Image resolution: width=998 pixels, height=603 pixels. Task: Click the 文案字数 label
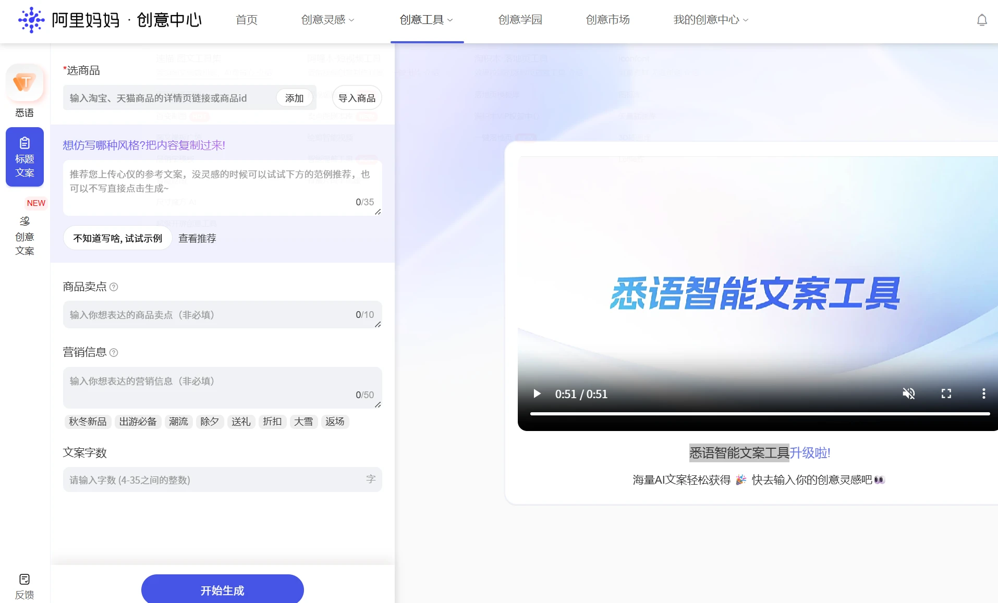click(84, 452)
